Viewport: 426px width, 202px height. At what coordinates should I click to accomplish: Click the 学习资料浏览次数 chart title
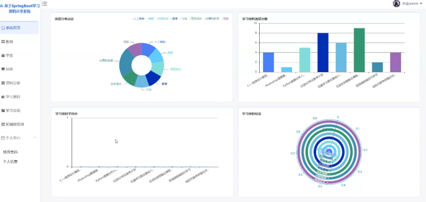pyautogui.click(x=255, y=19)
